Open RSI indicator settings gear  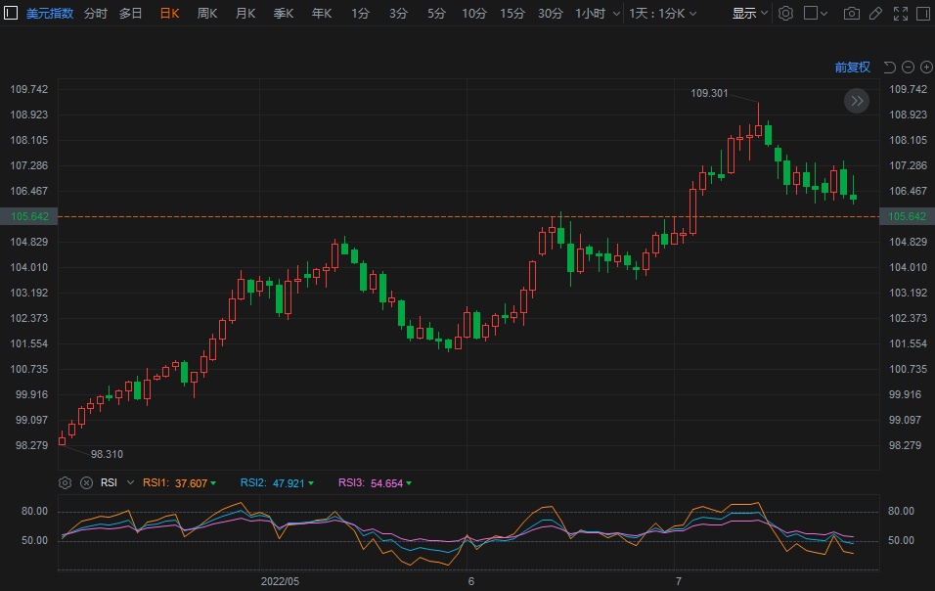(x=65, y=482)
